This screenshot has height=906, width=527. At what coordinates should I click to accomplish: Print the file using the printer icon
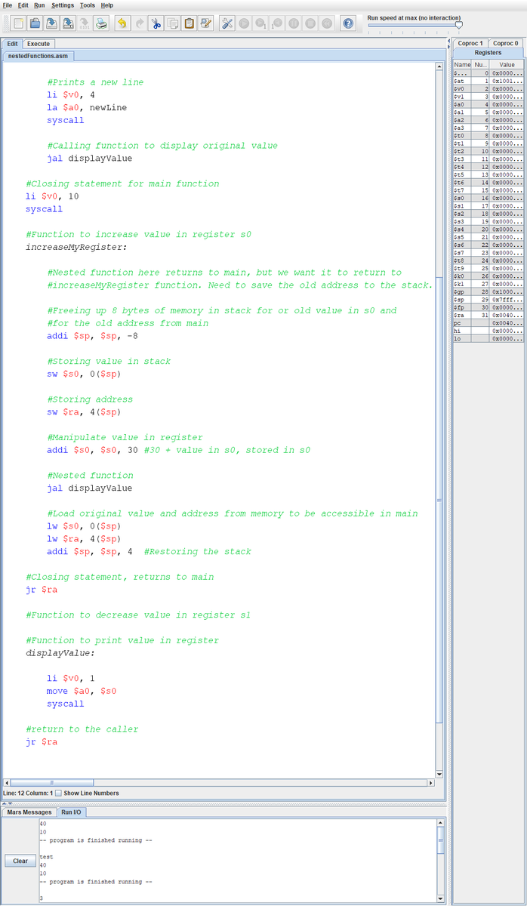point(101,23)
